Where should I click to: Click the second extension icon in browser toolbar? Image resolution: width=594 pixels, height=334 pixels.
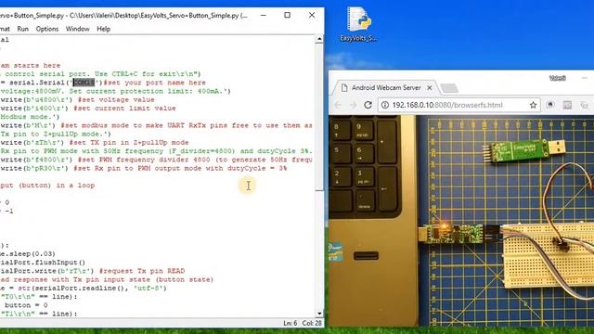click(567, 105)
